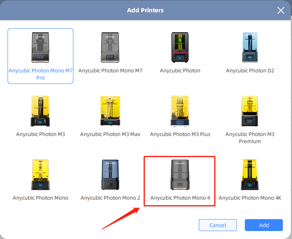
Task: Click the 'Anycubic Photon D2' label text
Action: 250,70
